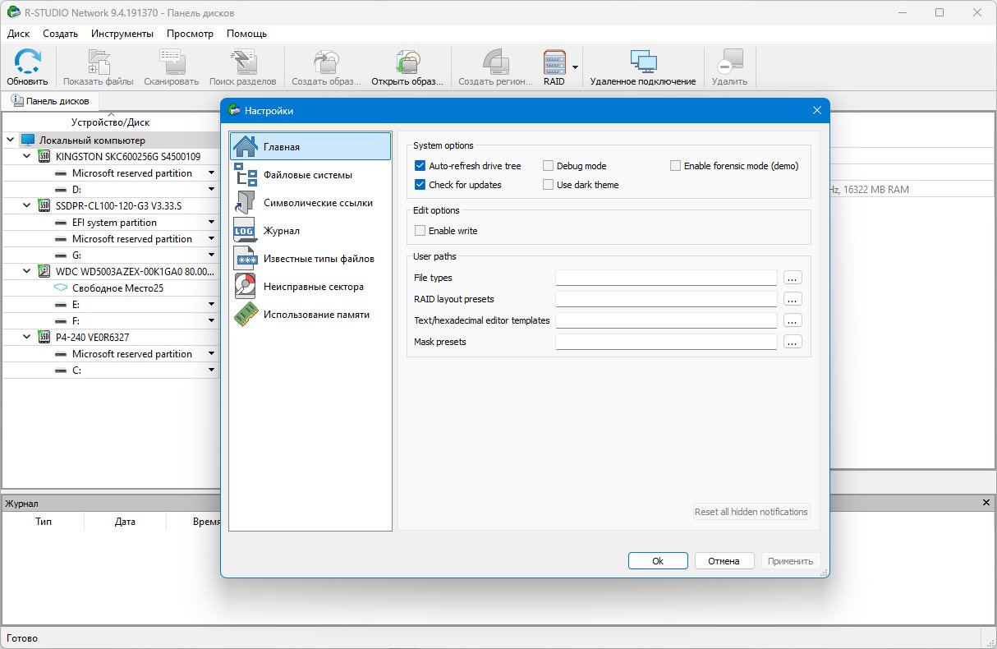Select the Журнал LOG settings icon
This screenshot has width=997, height=649.
pyautogui.click(x=246, y=230)
